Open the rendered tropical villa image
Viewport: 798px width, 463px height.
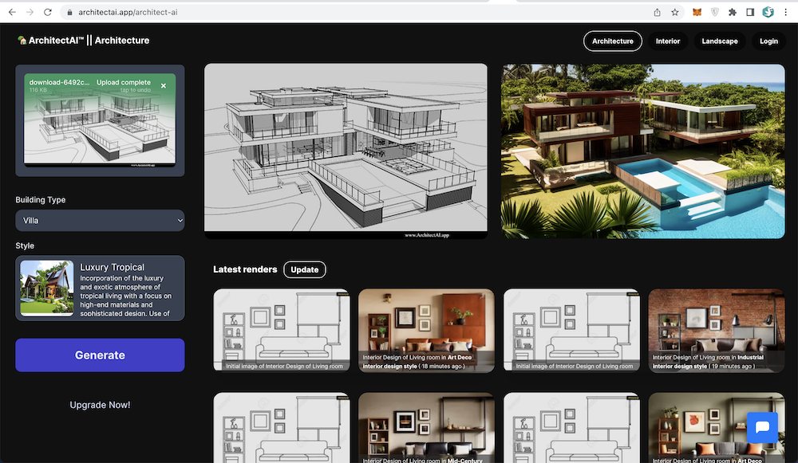pyautogui.click(x=642, y=151)
